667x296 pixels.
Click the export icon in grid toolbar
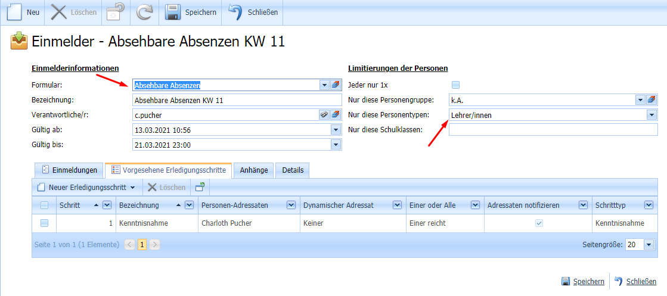[200, 187]
